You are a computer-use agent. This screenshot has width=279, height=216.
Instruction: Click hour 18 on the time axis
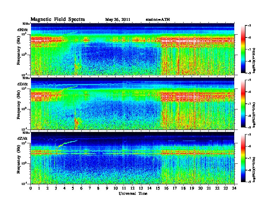click(183, 188)
